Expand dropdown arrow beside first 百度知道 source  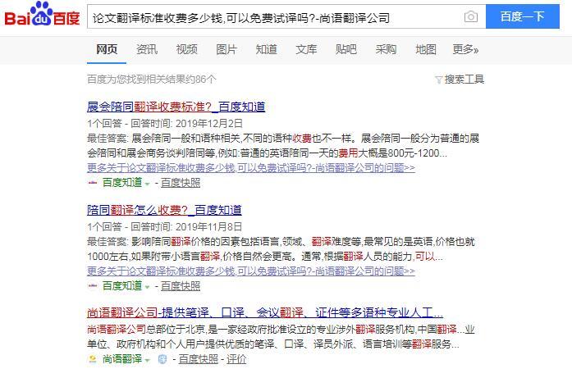(148, 184)
